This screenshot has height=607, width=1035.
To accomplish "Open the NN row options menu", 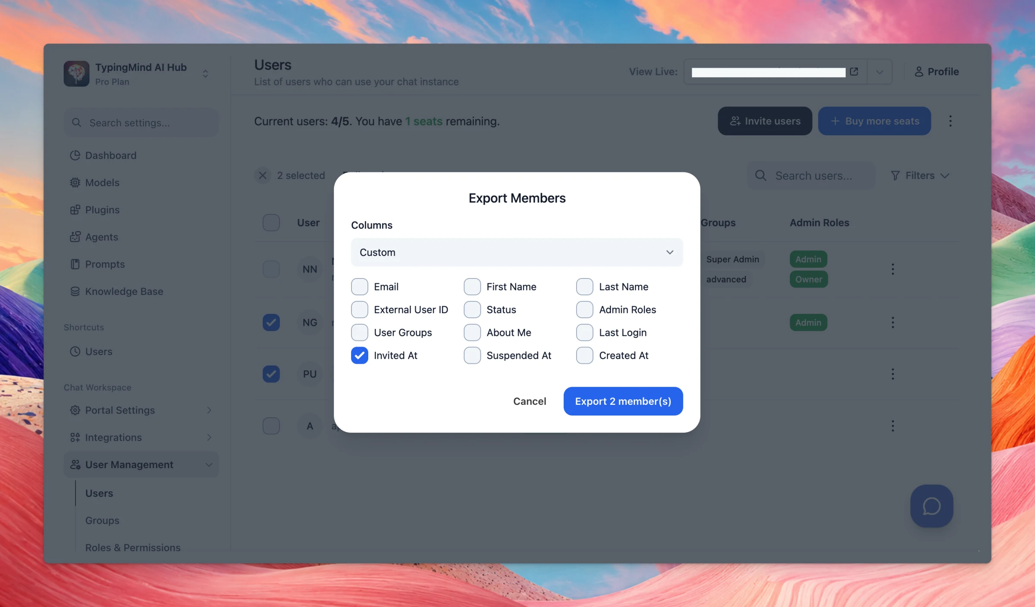I will click(893, 269).
